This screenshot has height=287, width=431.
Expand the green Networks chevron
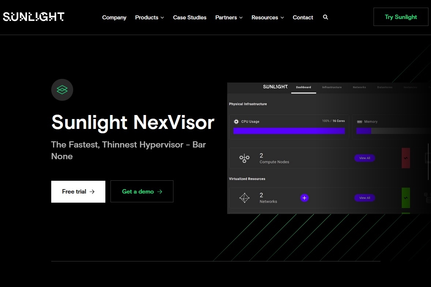point(406,198)
